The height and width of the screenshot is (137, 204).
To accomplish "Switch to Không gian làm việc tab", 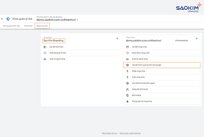I will 11,26.
